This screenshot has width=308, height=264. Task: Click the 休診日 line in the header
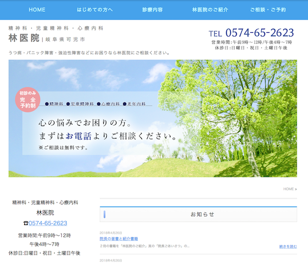(251, 48)
